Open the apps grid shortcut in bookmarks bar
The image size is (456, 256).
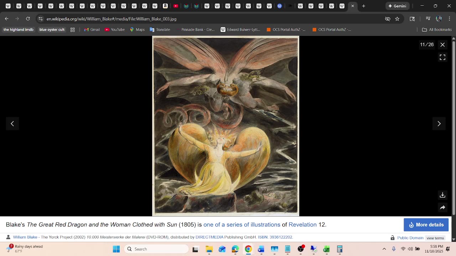tap(73, 30)
